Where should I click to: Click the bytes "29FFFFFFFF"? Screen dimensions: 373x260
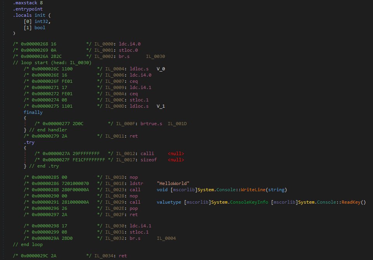point(86,154)
